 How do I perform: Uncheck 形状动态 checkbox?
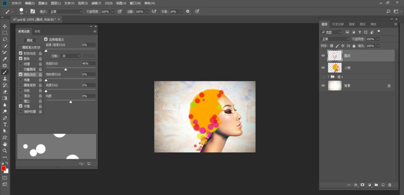click(x=21, y=53)
